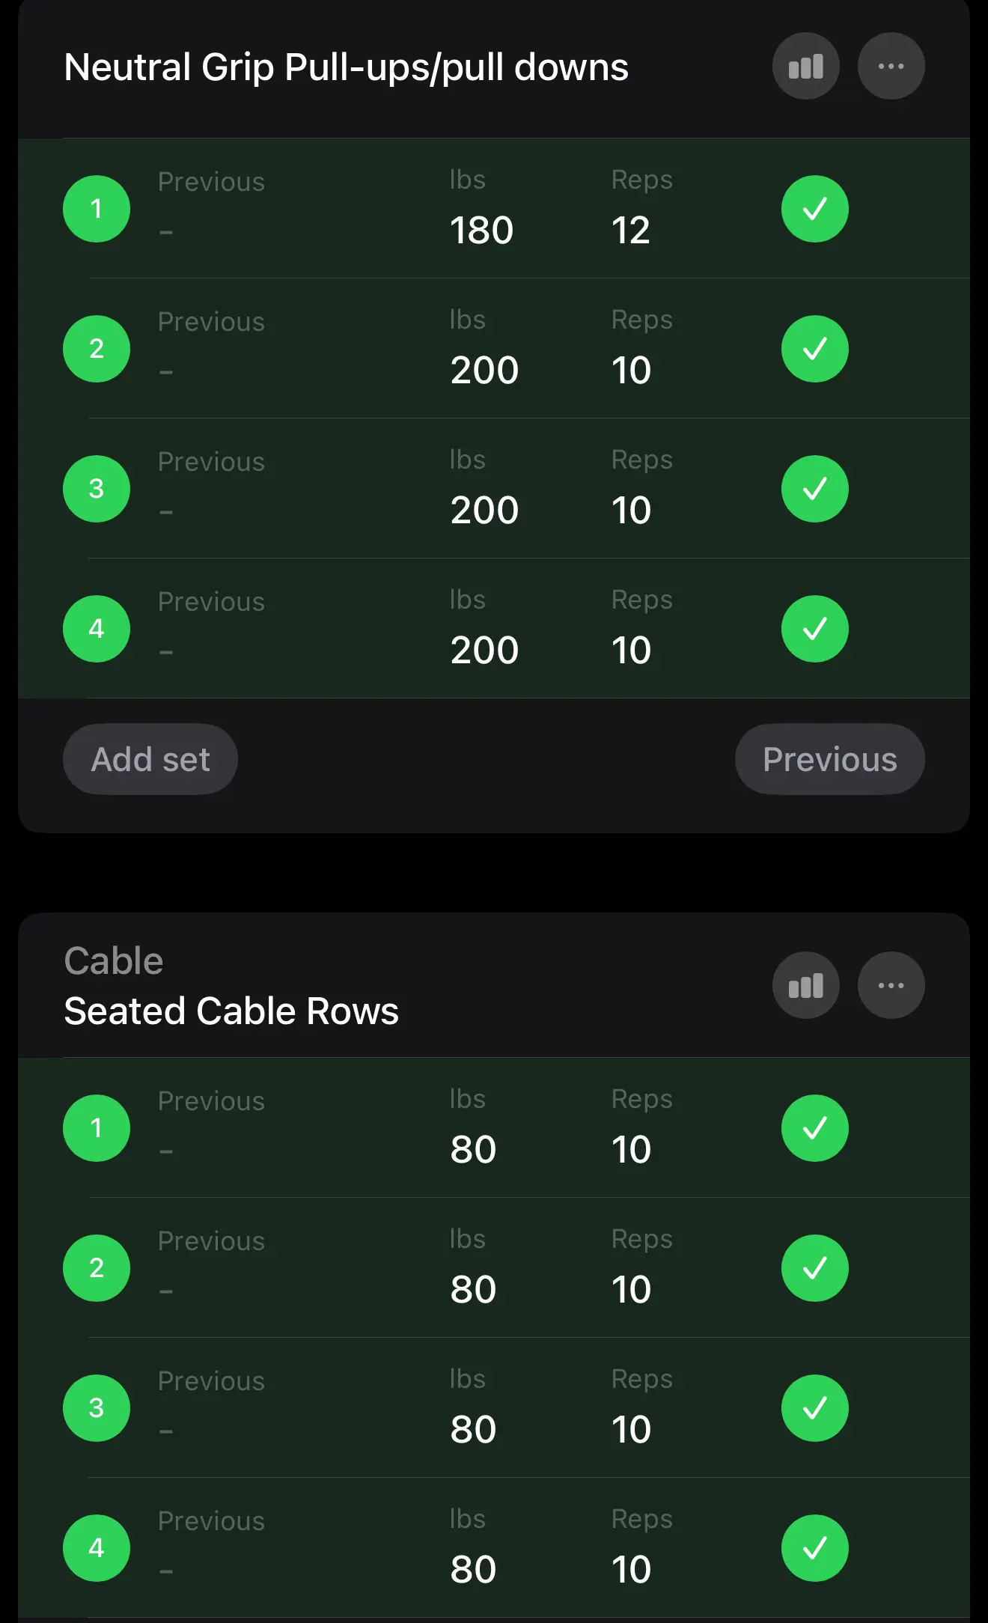
Task: Open stats chart for Seated Cable Rows
Action: [805, 985]
